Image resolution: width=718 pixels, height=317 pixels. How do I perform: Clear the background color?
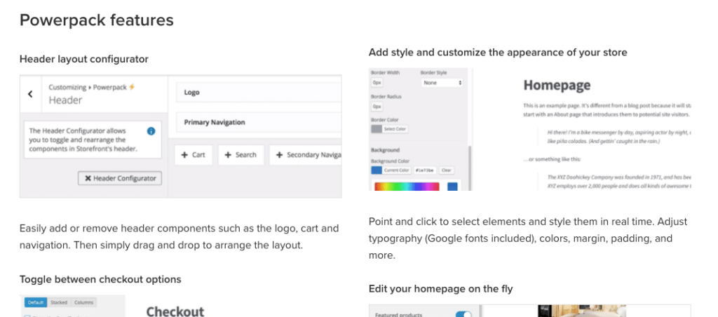click(x=447, y=170)
